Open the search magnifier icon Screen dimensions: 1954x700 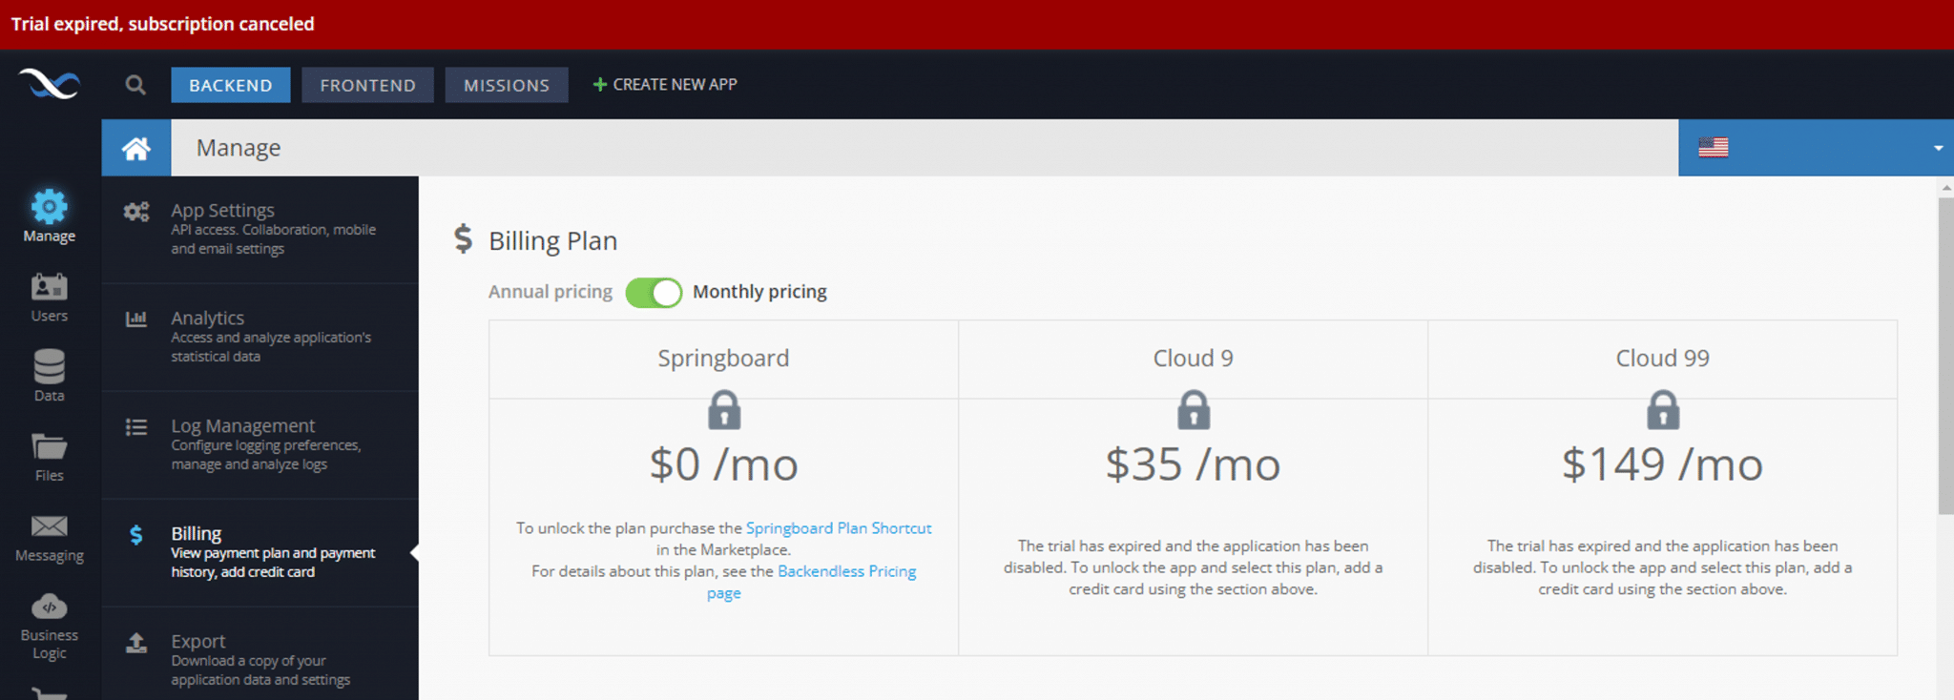[x=135, y=85]
